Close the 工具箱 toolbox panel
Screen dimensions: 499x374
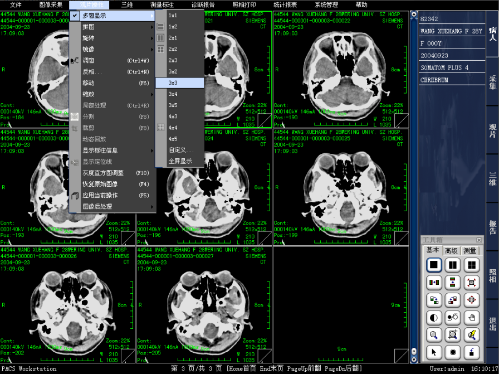(x=478, y=240)
